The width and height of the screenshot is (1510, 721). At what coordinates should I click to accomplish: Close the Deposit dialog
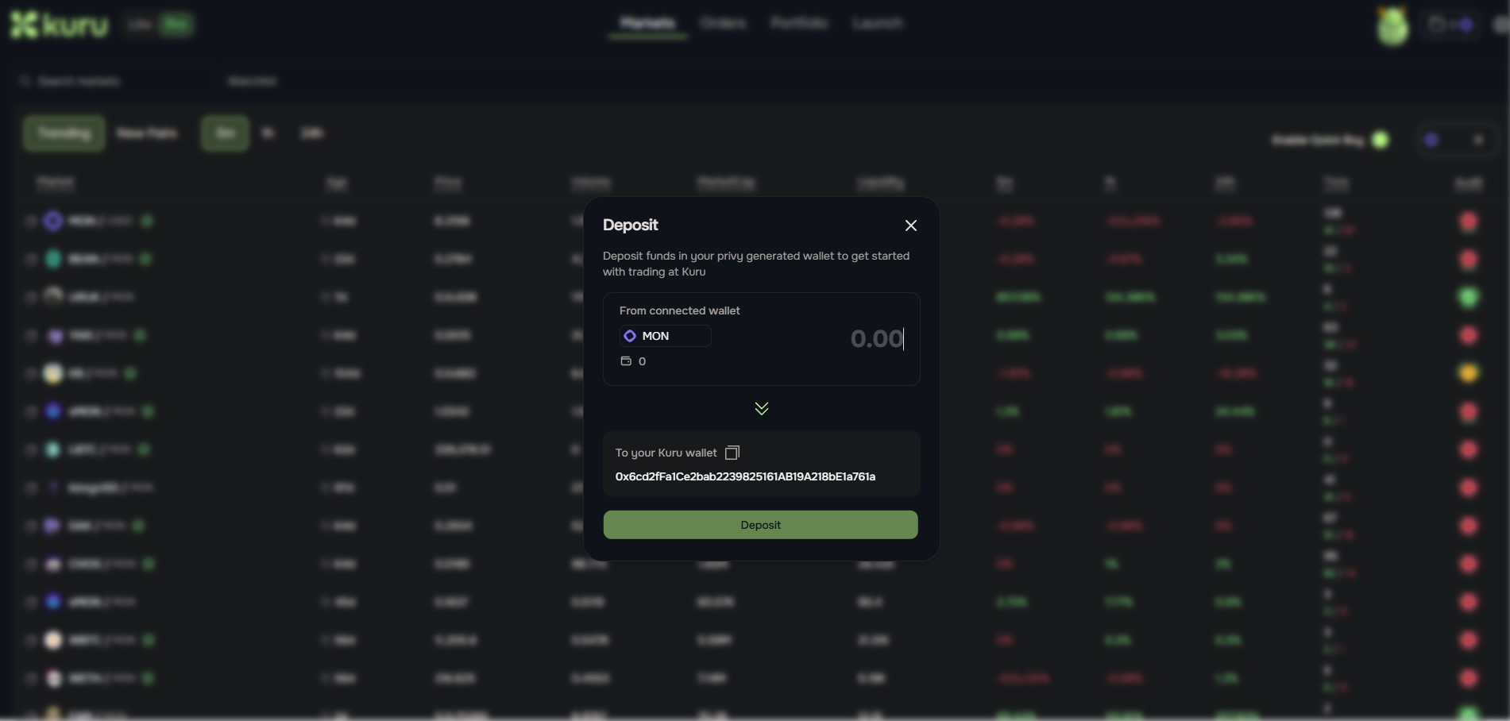[x=910, y=226]
